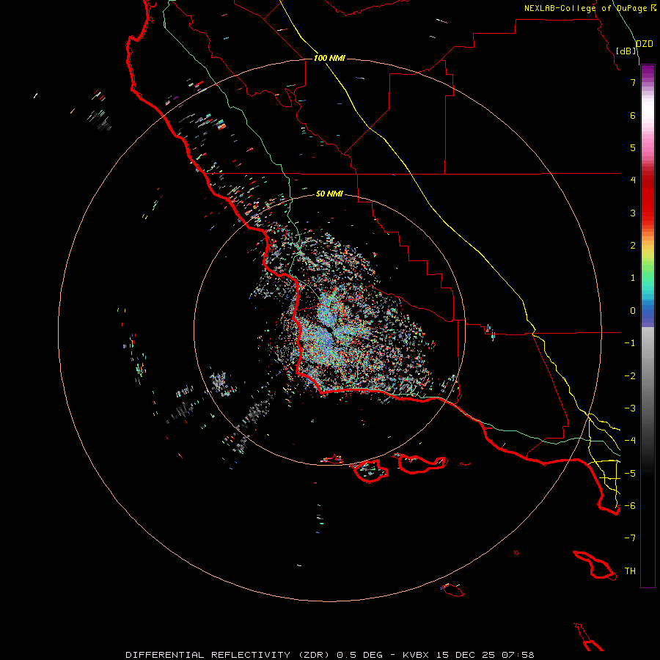Click the 6 value on color scale
This screenshot has width=660, height=660.
point(633,115)
